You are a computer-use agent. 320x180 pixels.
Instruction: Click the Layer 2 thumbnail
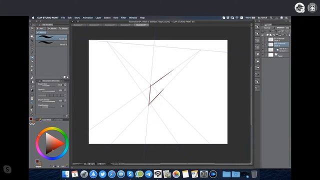pos(271,44)
